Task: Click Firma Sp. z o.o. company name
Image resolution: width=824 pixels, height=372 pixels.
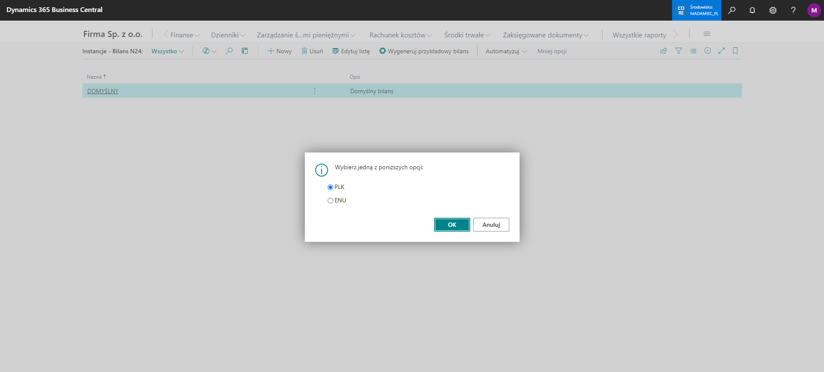Action: pos(113,34)
